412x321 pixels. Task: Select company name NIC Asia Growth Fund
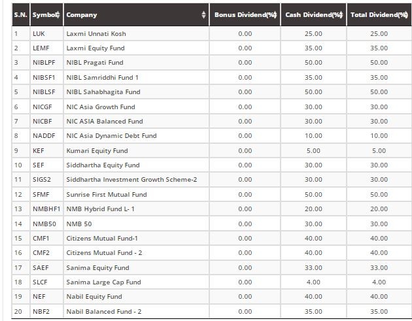101,107
